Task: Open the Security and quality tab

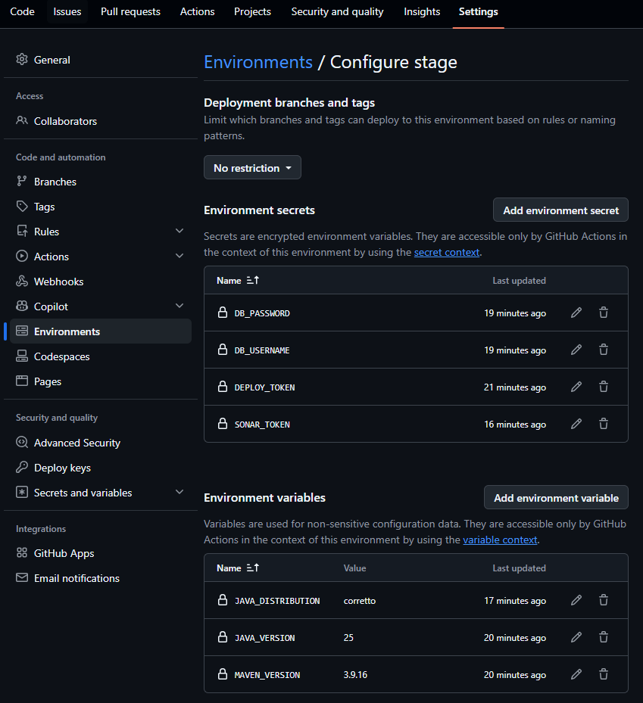Action: [338, 11]
